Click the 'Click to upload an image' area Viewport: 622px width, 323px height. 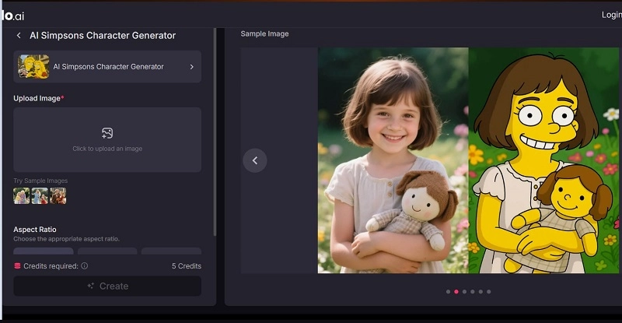click(107, 148)
